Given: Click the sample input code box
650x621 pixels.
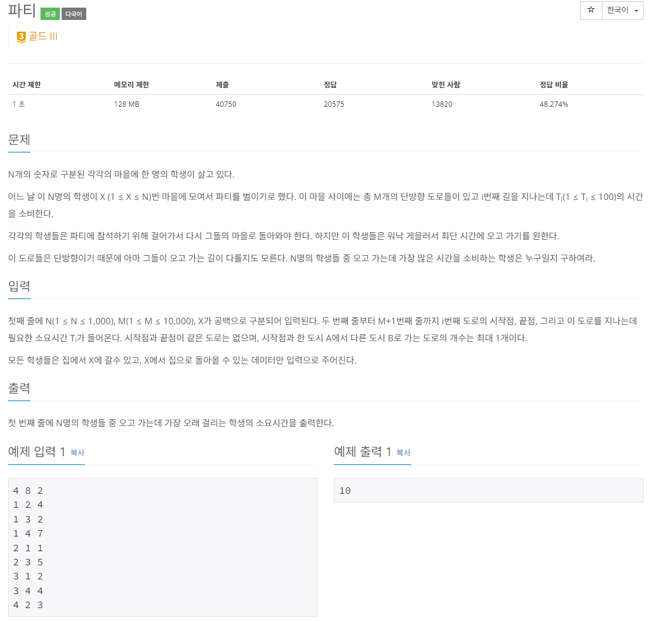Looking at the screenshot, I should (162, 547).
